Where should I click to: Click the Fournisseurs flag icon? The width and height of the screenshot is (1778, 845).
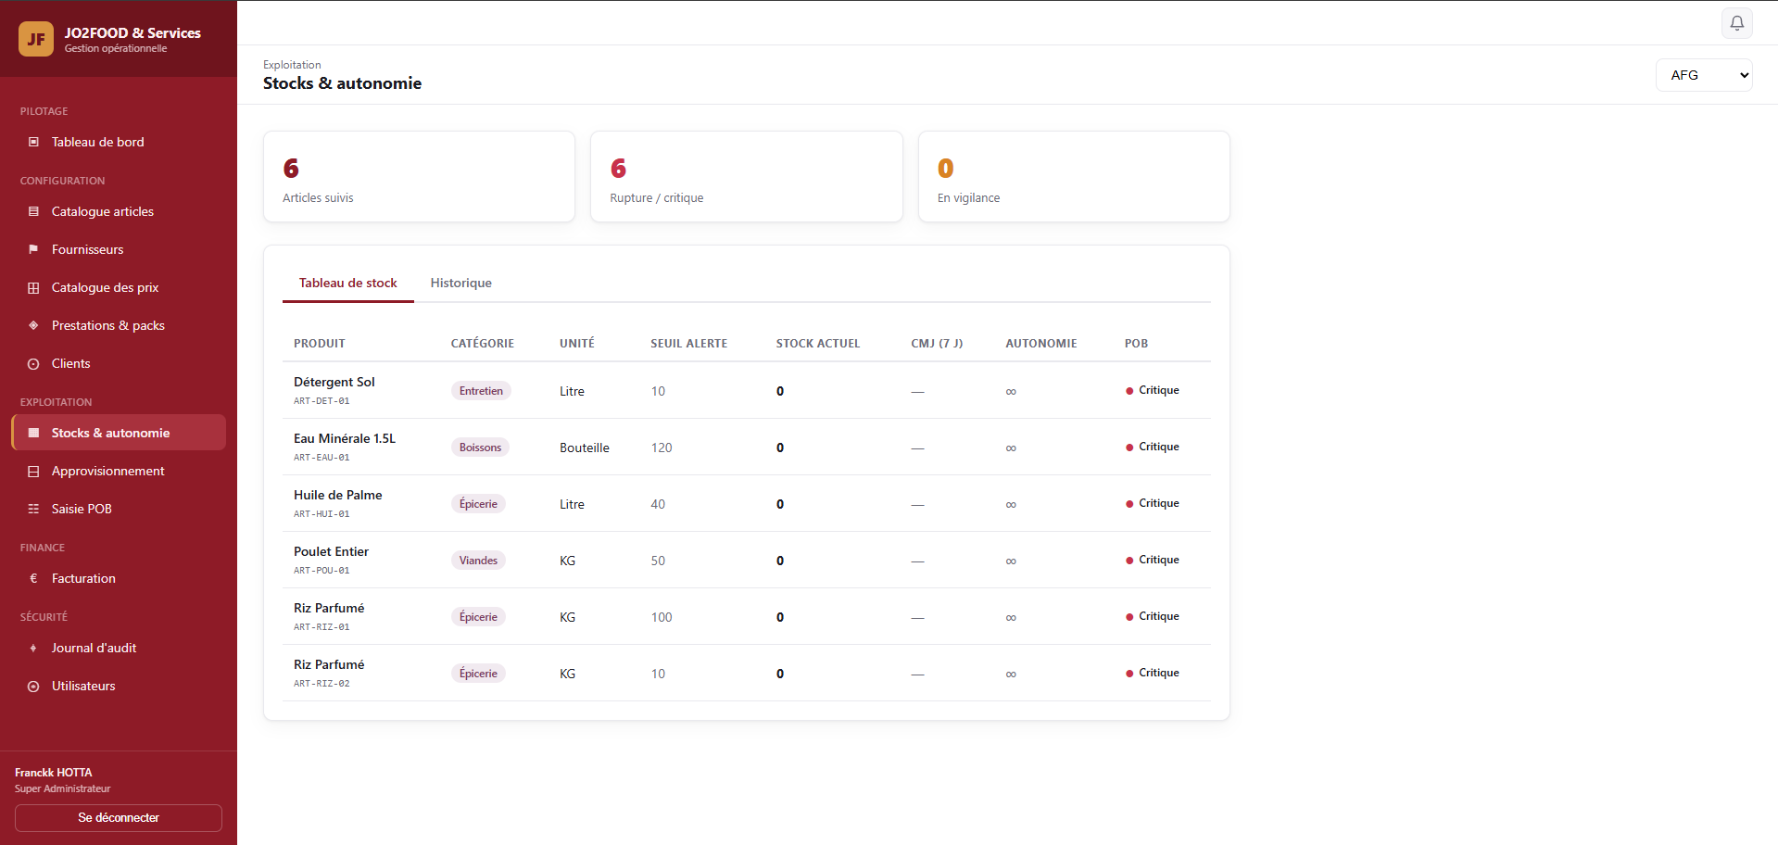tap(33, 249)
